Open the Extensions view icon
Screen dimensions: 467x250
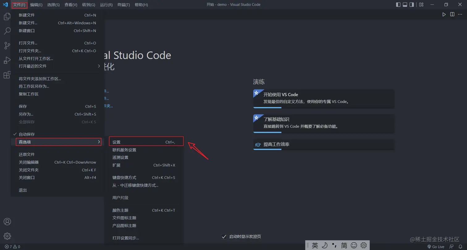[x=7, y=75]
